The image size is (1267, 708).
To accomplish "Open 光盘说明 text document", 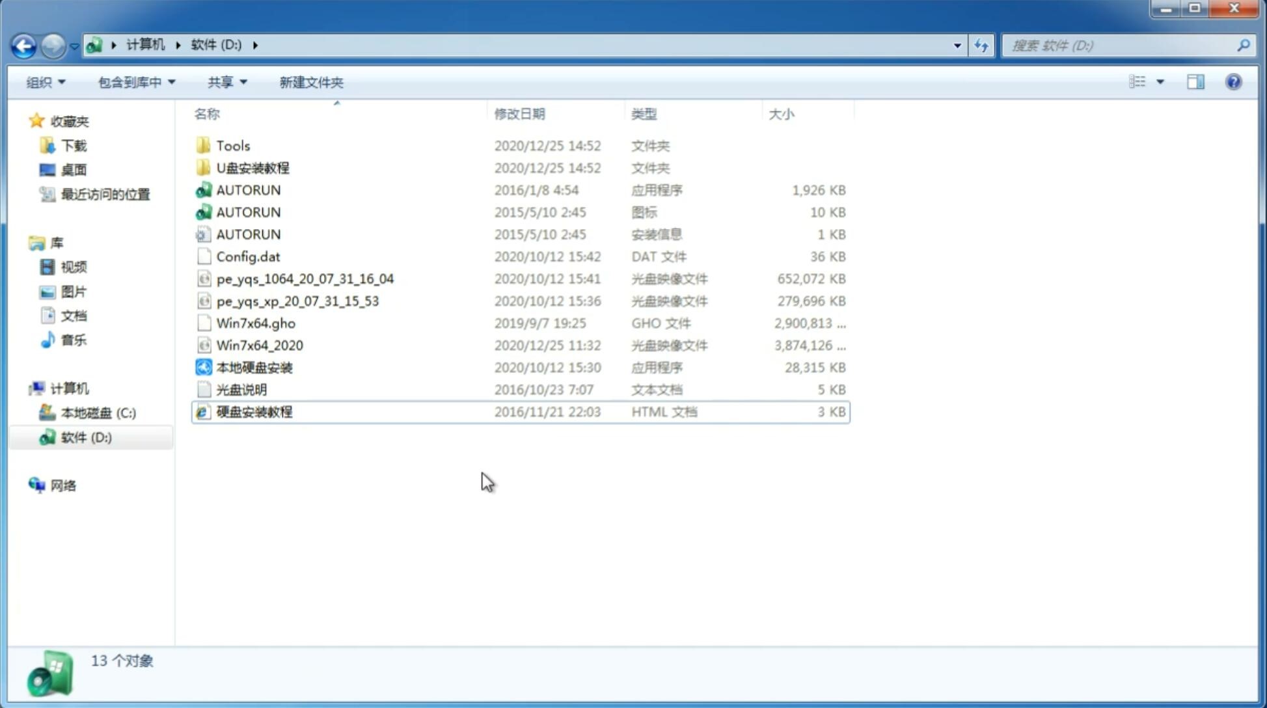I will [241, 390].
